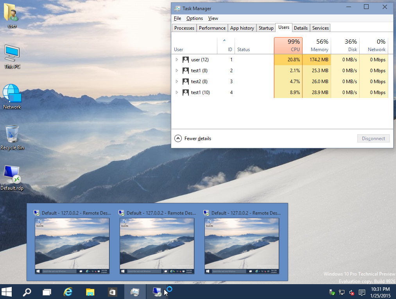Expand the test2 (8) user row
This screenshot has width=396, height=299.
coord(177,82)
